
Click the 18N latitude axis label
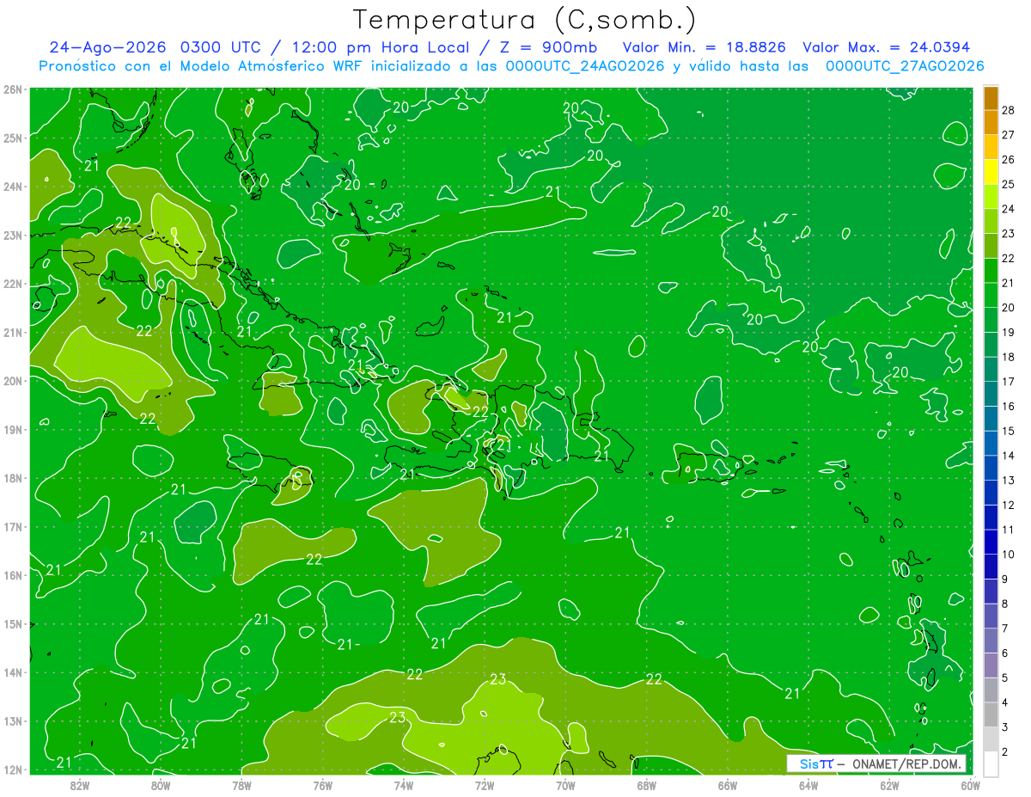click(x=13, y=478)
